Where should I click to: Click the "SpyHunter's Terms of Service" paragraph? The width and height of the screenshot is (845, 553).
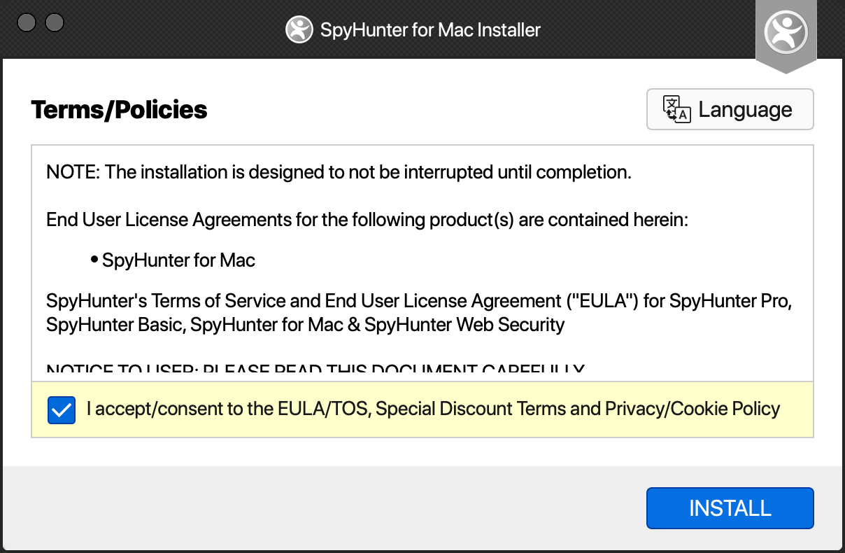(418, 302)
